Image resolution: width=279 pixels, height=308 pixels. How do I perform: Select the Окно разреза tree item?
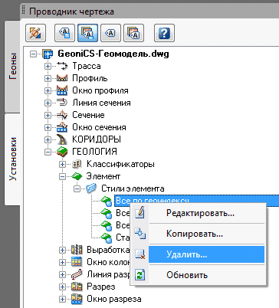114,299
